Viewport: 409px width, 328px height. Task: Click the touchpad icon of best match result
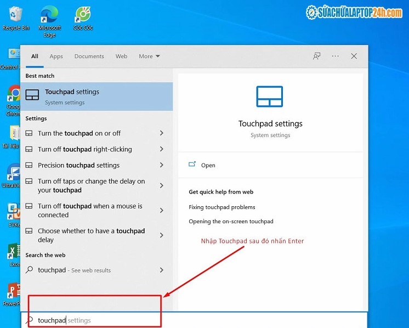32,95
